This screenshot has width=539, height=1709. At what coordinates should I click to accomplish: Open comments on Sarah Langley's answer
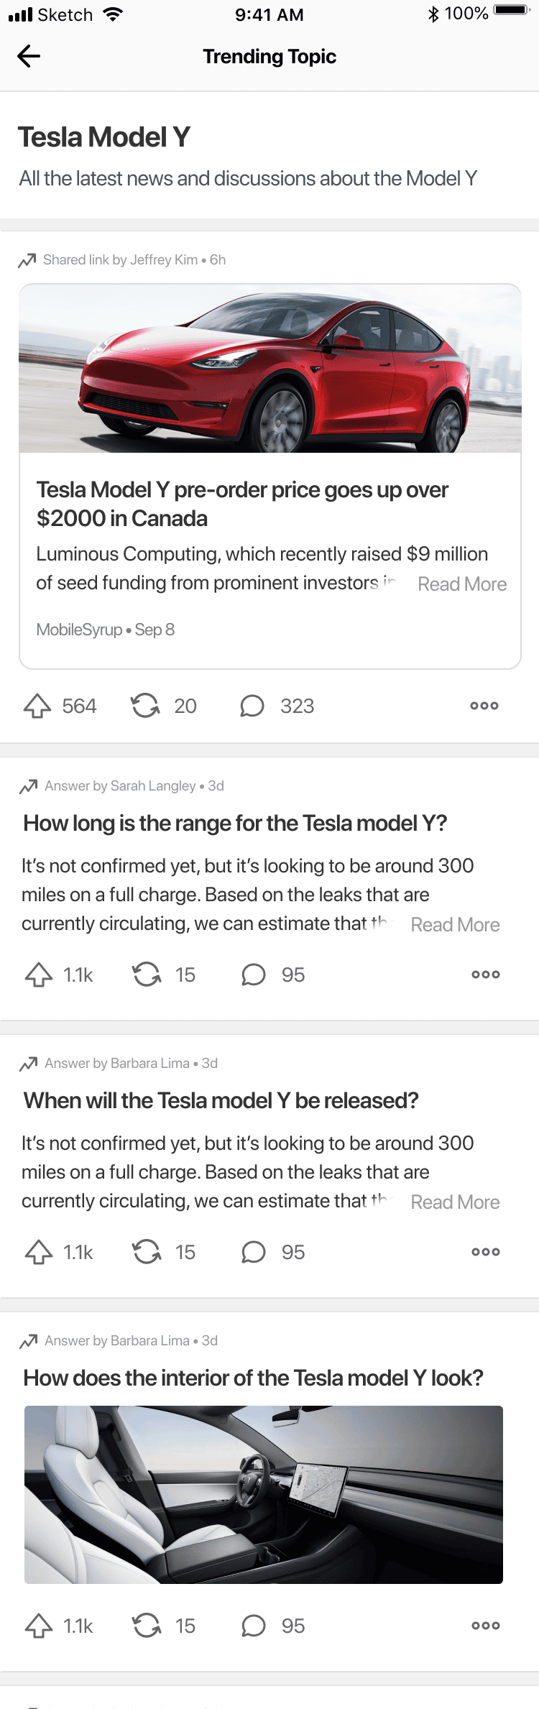tap(254, 975)
